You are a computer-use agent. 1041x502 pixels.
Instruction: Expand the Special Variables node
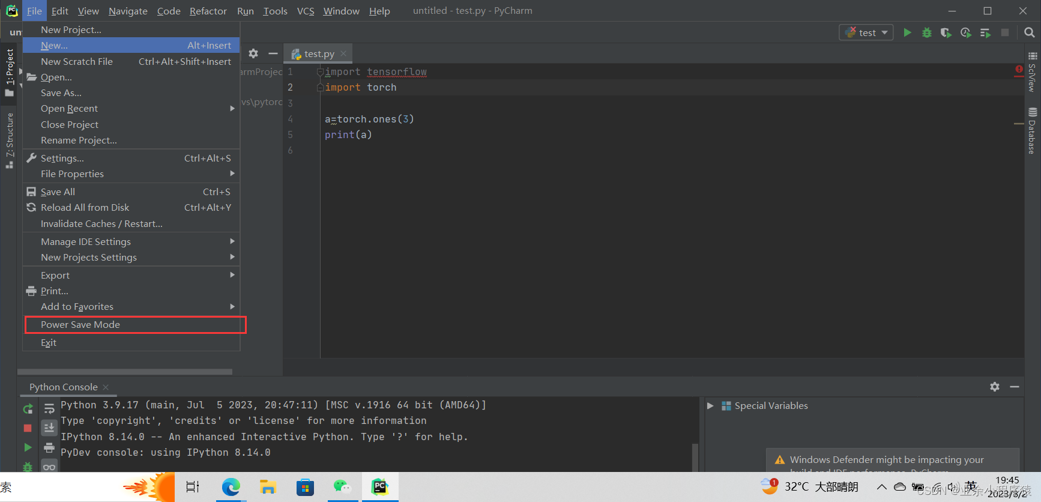710,406
